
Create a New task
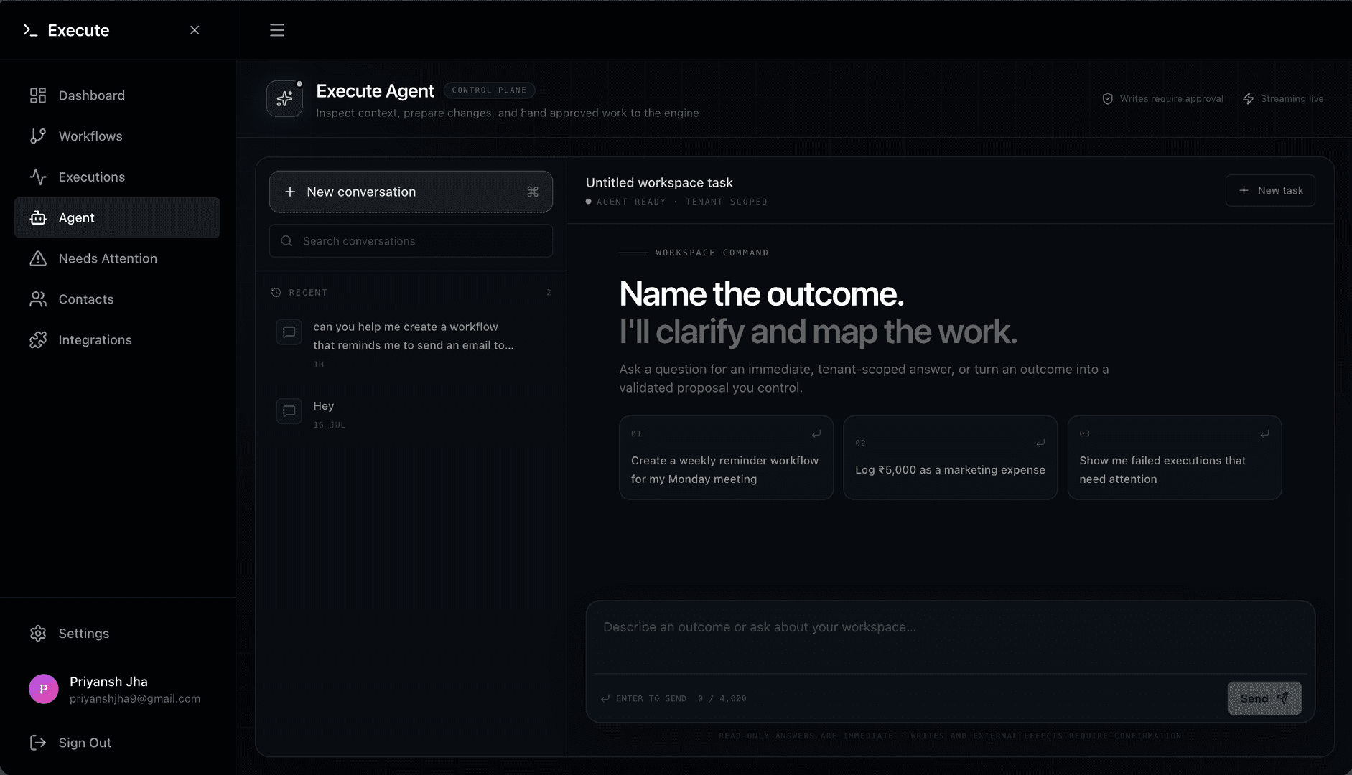coord(1270,190)
